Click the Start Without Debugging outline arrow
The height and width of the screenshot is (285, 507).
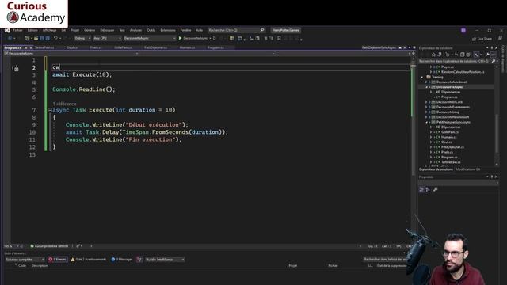[214, 38]
